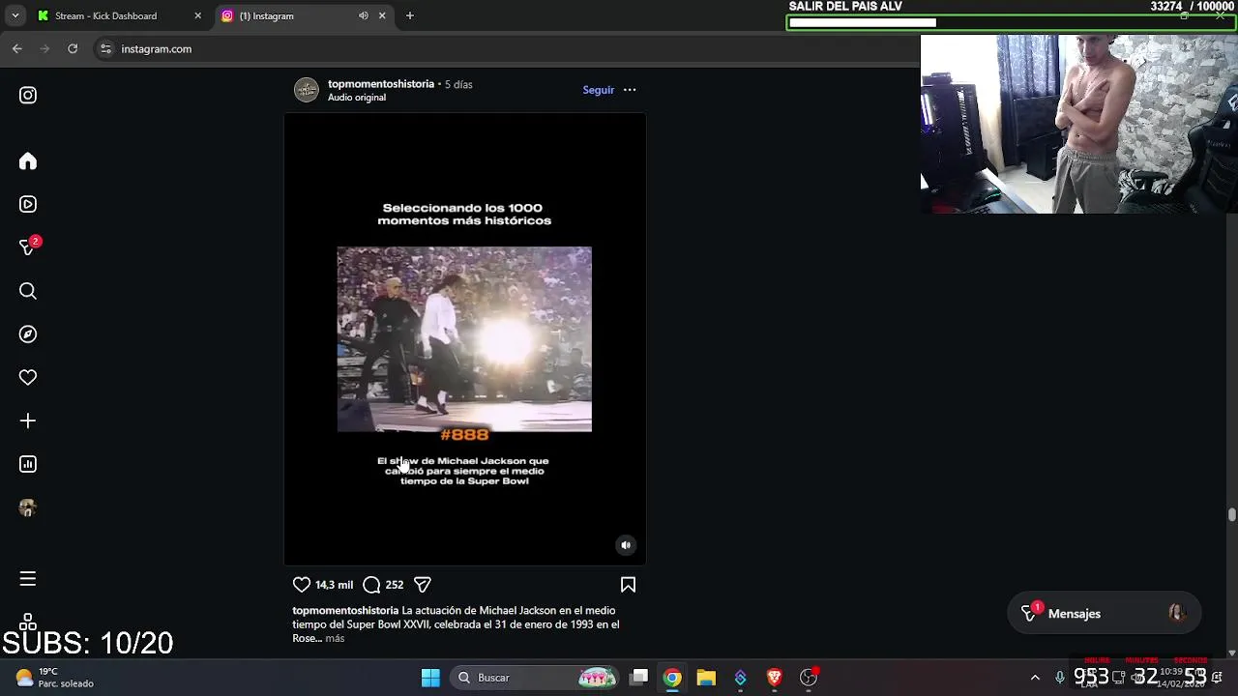Play or pause the Michael Jackson reel
1238x696 pixels.
pyautogui.click(x=464, y=338)
